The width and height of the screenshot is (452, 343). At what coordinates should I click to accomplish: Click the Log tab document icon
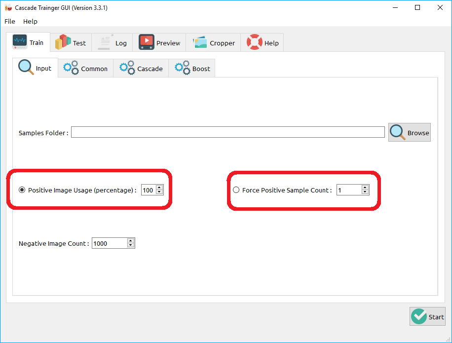click(105, 42)
